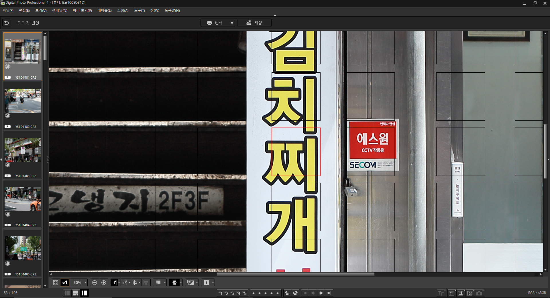The height and width of the screenshot is (298, 550).
Task: Open the 편집(E) menu
Action: pos(24,11)
